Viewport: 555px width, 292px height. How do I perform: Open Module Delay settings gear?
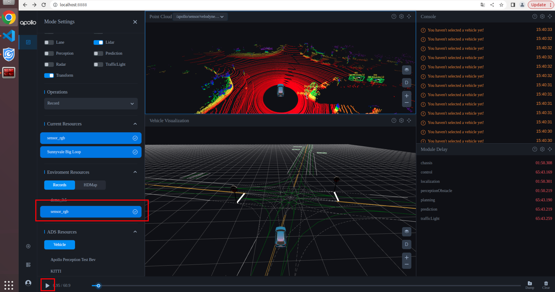542,149
